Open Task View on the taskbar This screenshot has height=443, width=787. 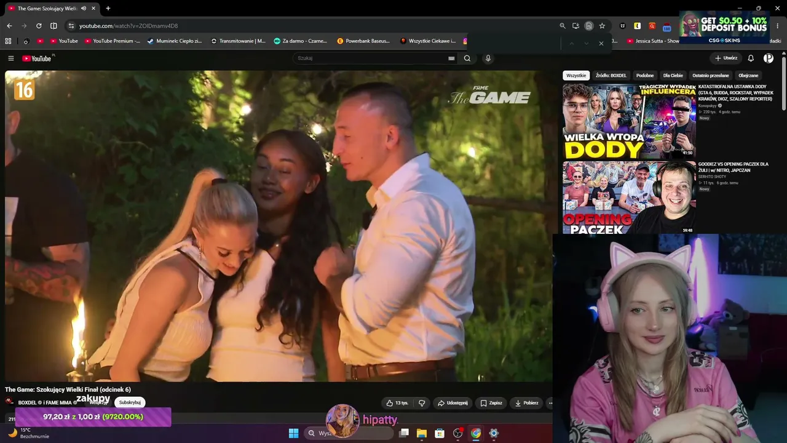click(x=404, y=433)
